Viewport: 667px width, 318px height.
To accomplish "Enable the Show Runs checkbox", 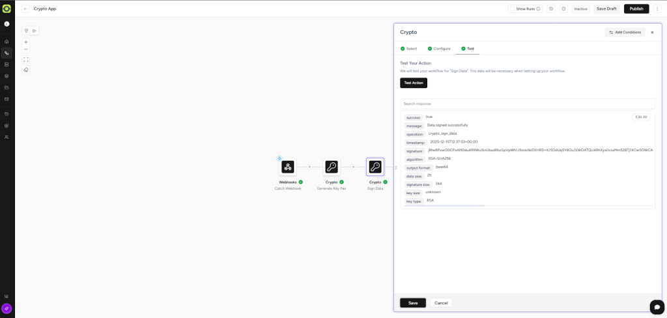I will (x=513, y=9).
